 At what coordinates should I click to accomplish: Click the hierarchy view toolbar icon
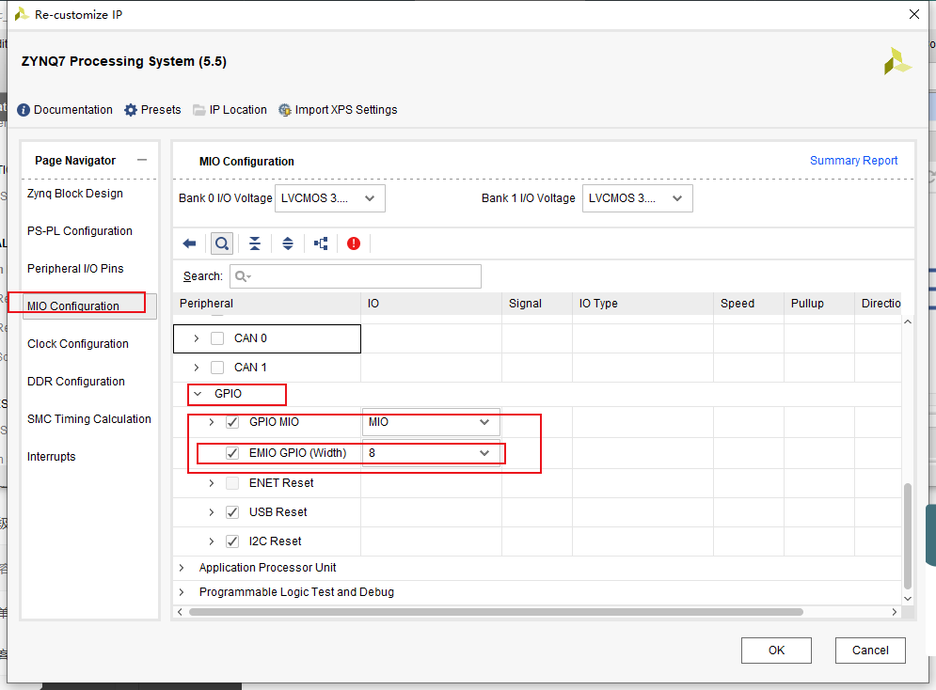pyautogui.click(x=321, y=243)
